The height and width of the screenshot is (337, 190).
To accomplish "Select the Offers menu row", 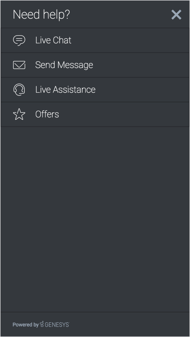I will [95, 114].
